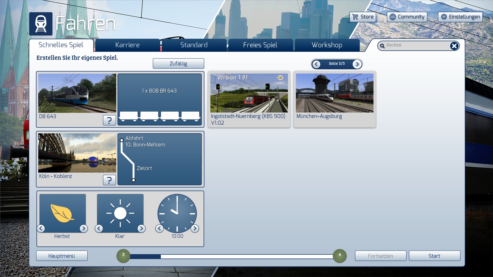
Task: Select the München–Augsburg route thumbnail
Action: click(334, 93)
